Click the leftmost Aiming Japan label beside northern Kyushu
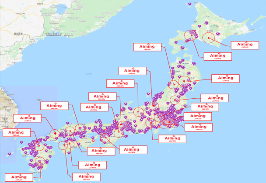This screenshot has height=183, width=266. point(16,133)
